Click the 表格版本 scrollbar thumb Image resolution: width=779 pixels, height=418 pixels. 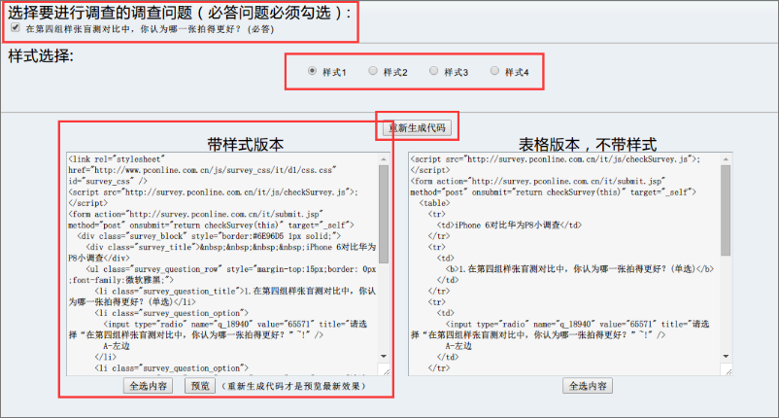point(726,211)
